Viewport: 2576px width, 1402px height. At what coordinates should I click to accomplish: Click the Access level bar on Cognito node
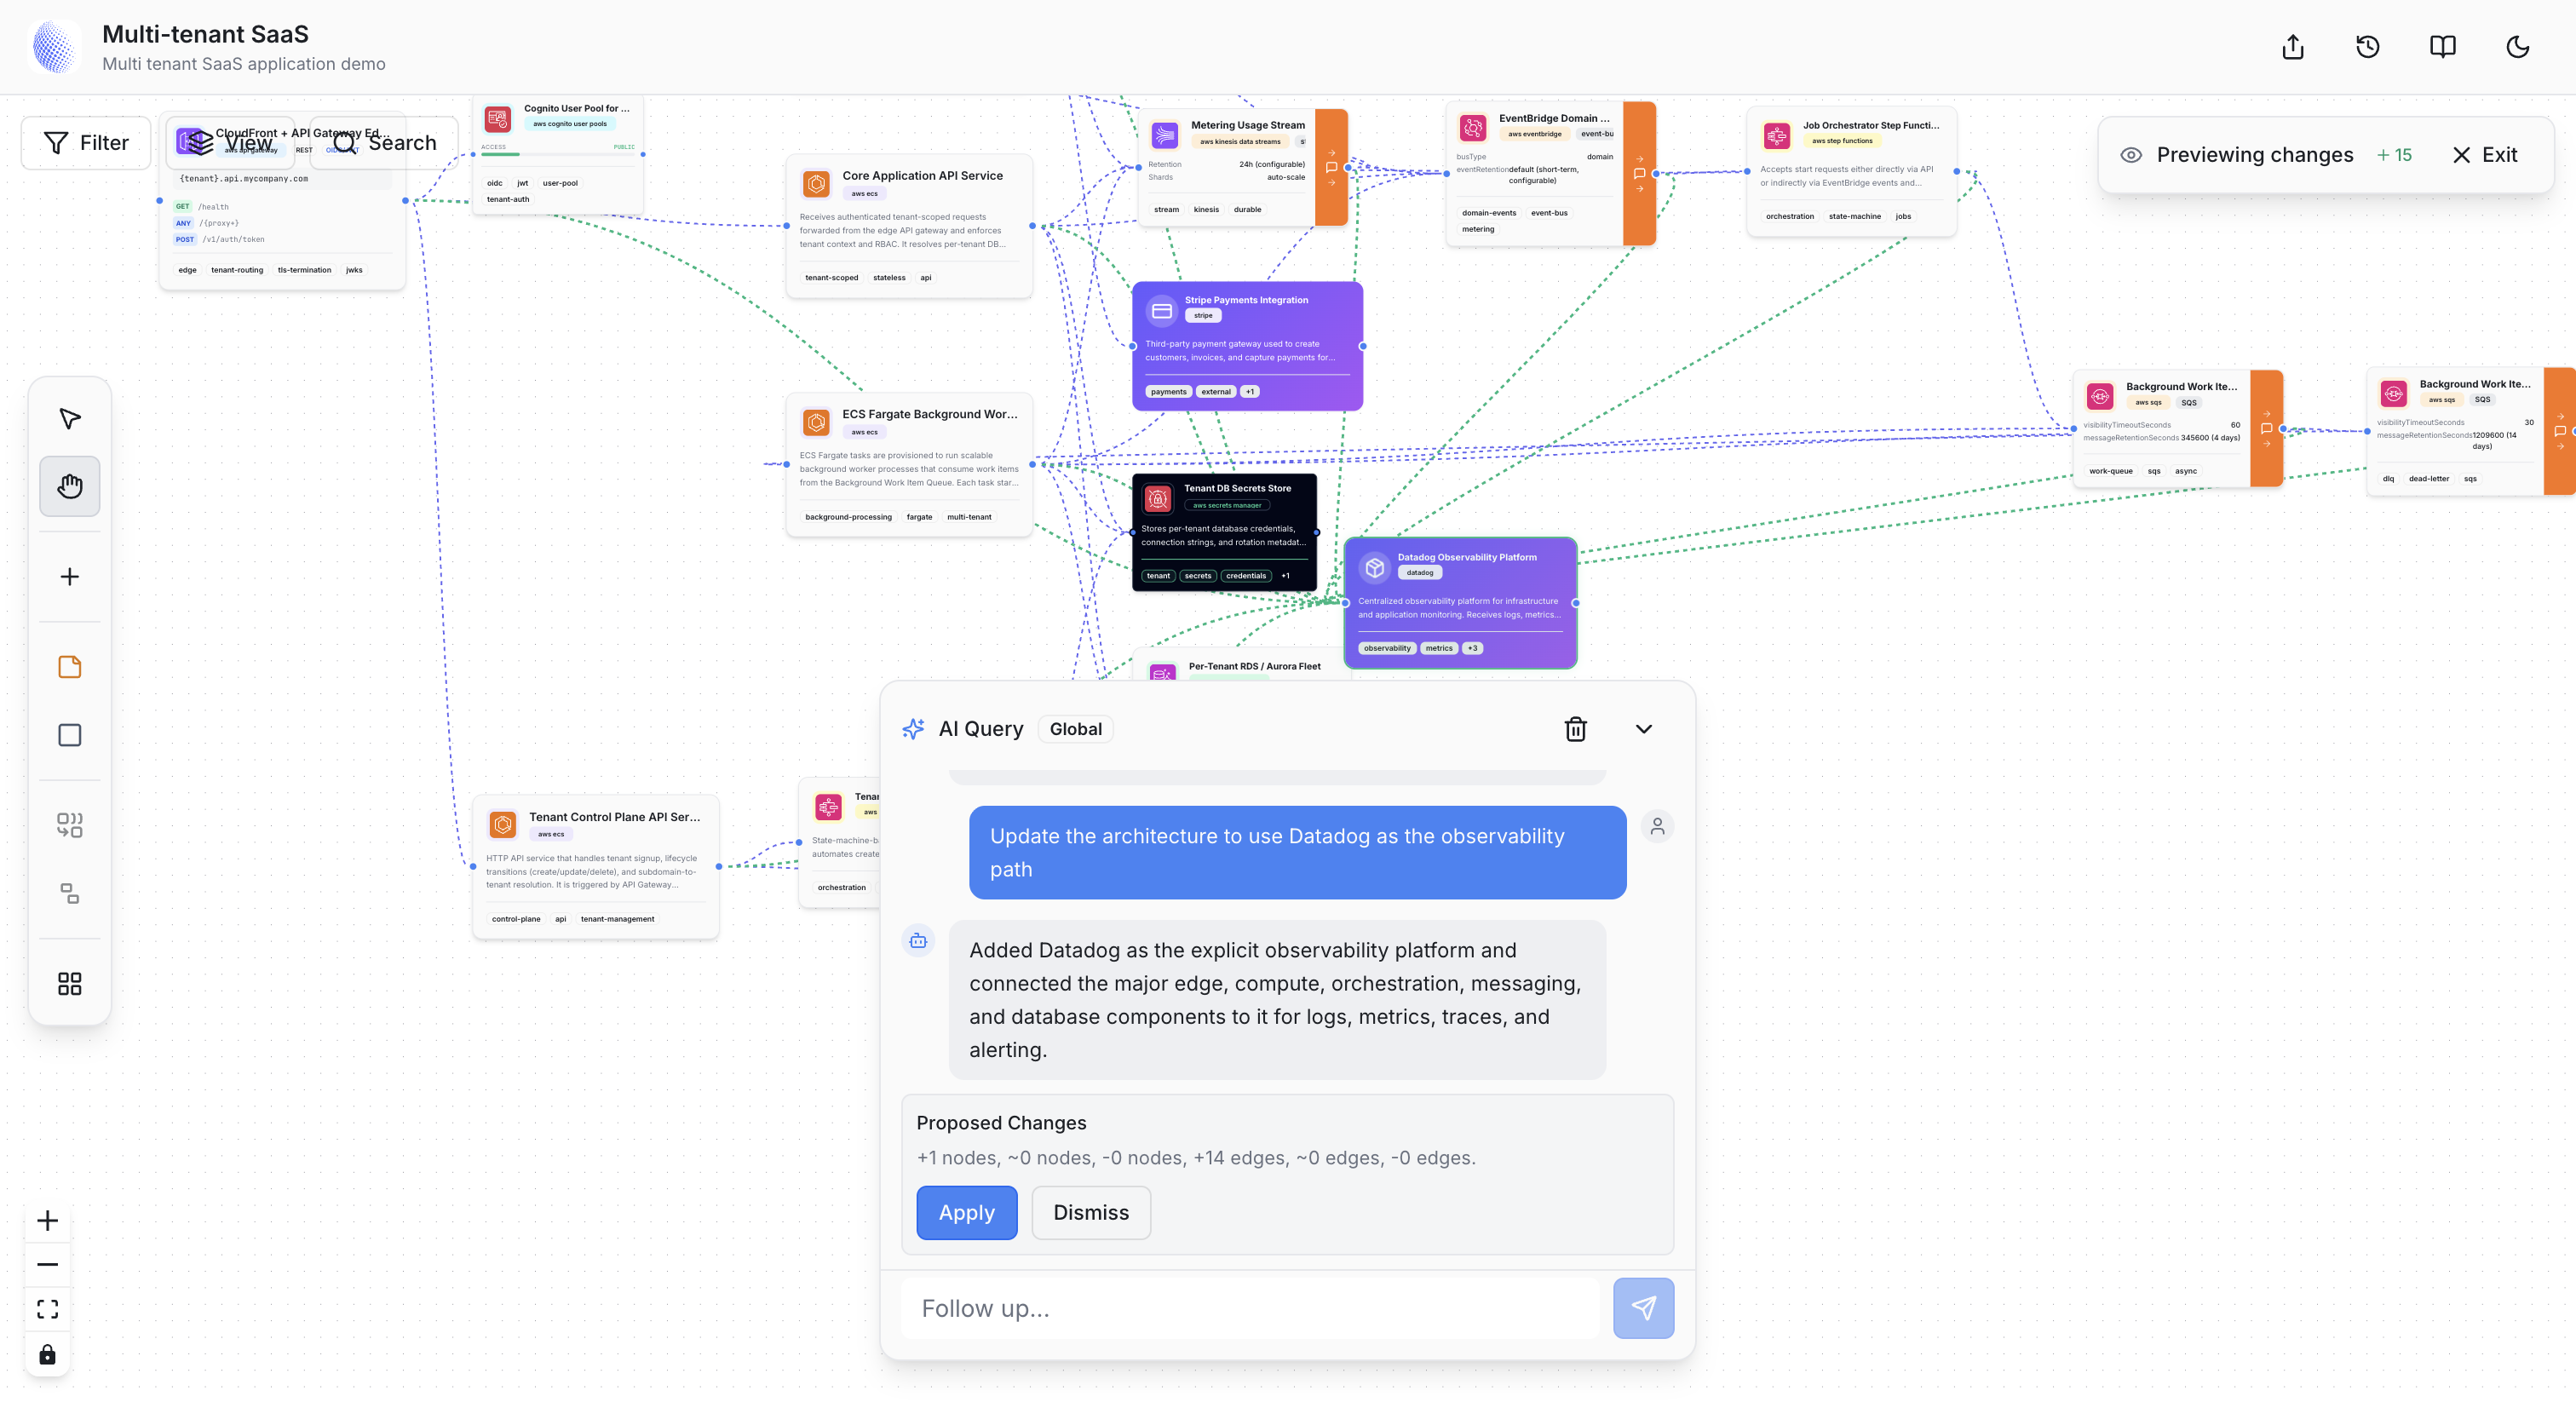click(x=558, y=154)
